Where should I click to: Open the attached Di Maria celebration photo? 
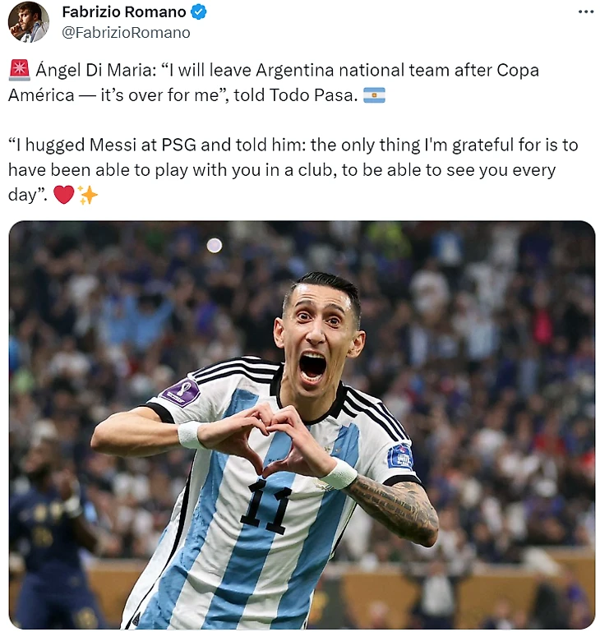click(x=302, y=425)
